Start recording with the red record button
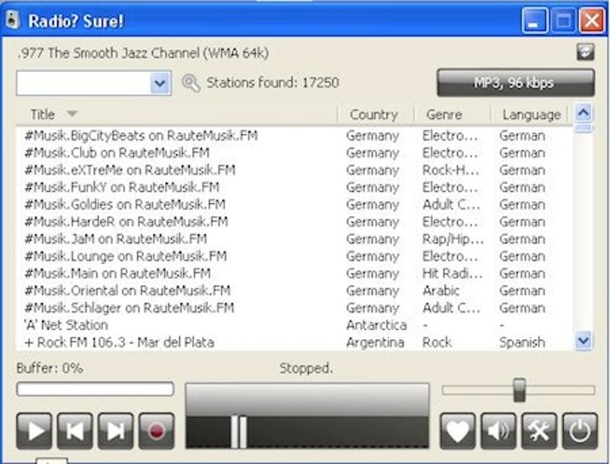This screenshot has height=464, width=610. tap(157, 431)
